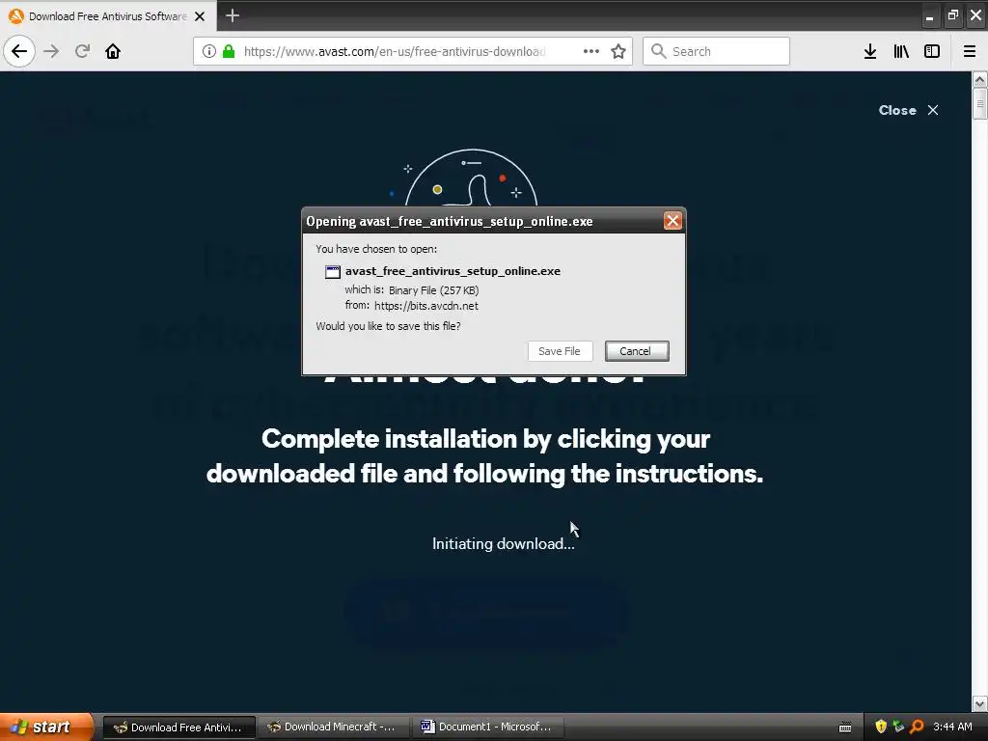This screenshot has width=988, height=741.
Task: Go back to the previous page
Action: coord(19,51)
